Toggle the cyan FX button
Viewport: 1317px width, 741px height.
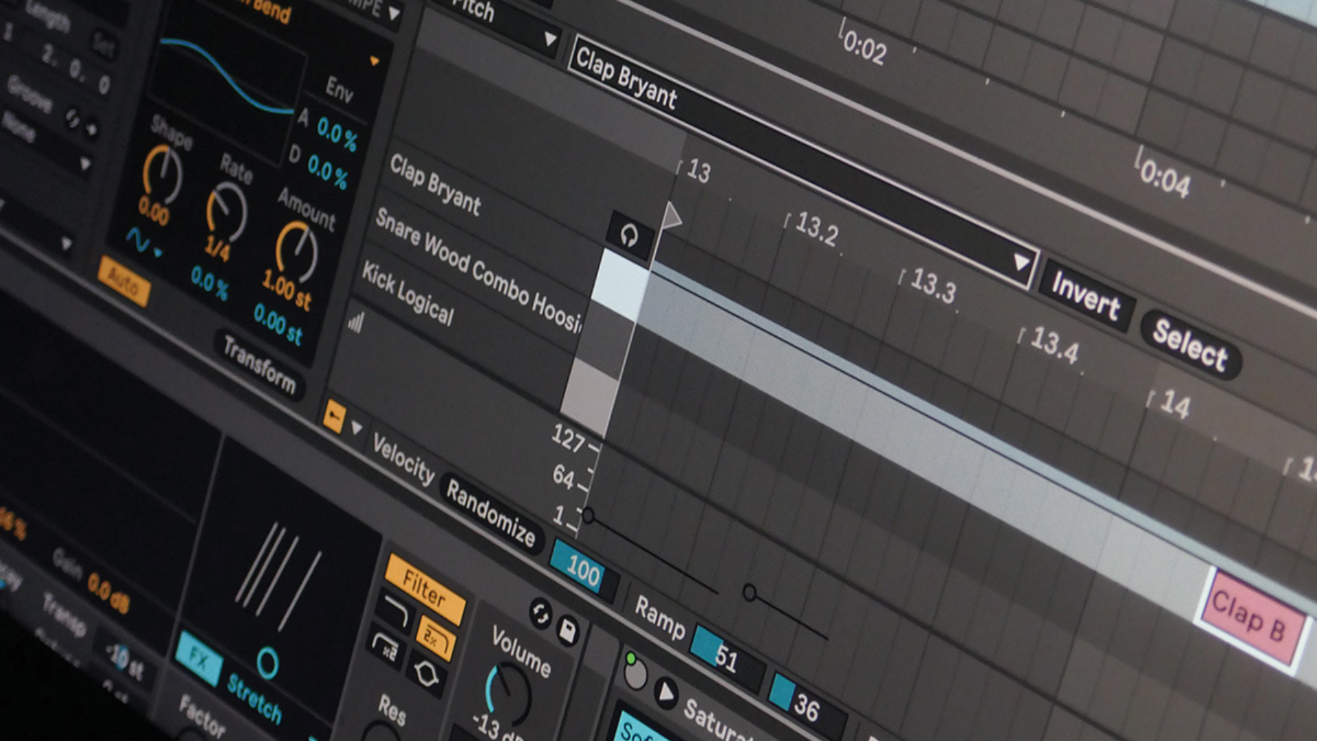198,659
